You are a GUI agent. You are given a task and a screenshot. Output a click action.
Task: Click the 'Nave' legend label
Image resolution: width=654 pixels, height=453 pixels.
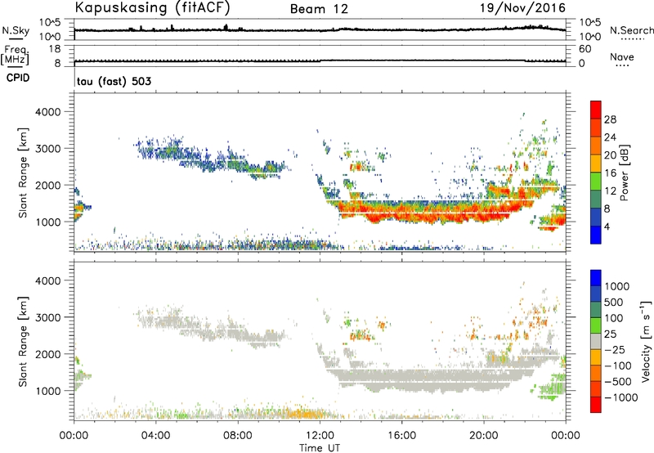621,56
